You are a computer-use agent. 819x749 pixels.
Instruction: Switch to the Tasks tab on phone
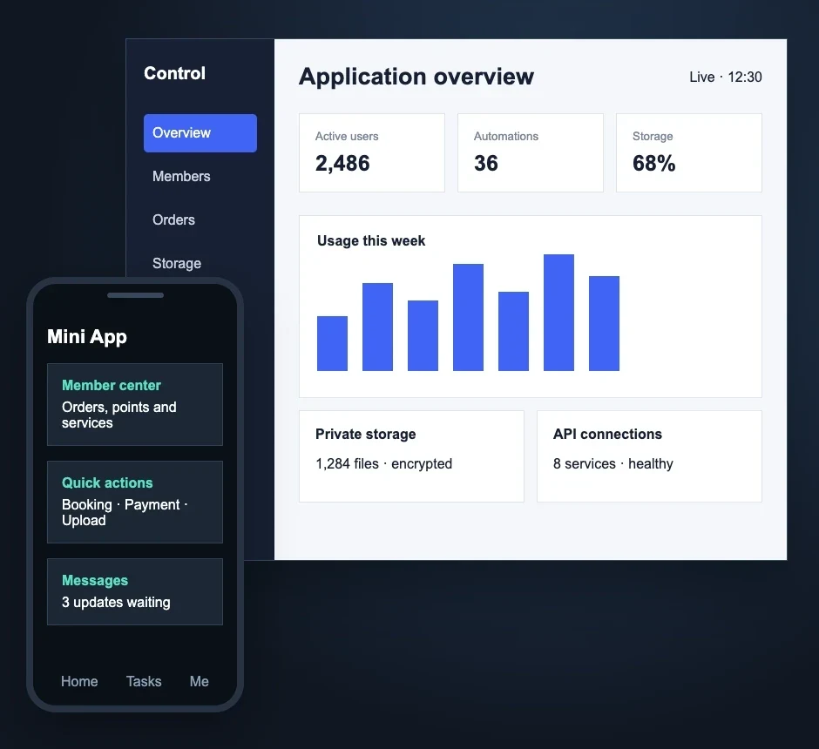[144, 681]
